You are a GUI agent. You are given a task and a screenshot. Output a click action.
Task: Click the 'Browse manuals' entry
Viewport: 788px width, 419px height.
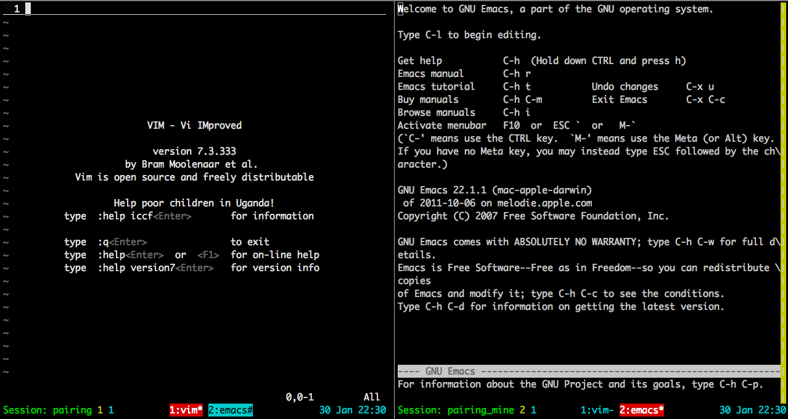(x=436, y=112)
